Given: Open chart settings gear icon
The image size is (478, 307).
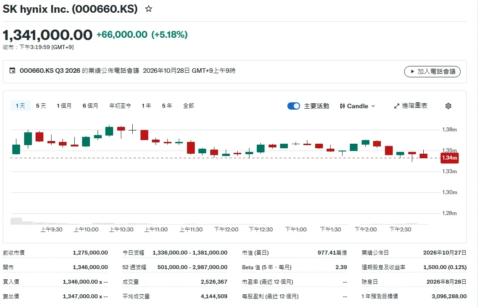Looking at the screenshot, I should pyautogui.click(x=448, y=106).
